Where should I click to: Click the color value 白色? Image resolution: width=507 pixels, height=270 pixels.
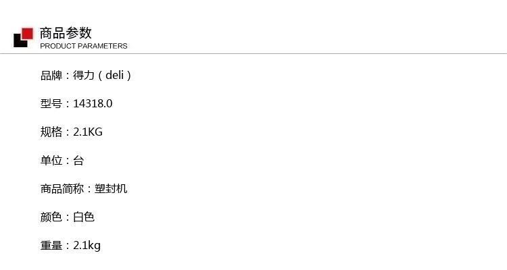pos(84,217)
